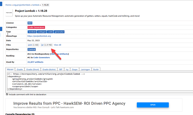Image resolution: width=193 pixels, height=115 pixels.
Task: Click the Project Lombok » 1.18.28 heading
Action: [31, 11]
